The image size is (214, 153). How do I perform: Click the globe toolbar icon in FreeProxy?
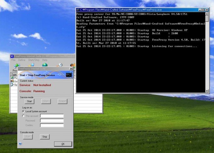tap(45, 65)
